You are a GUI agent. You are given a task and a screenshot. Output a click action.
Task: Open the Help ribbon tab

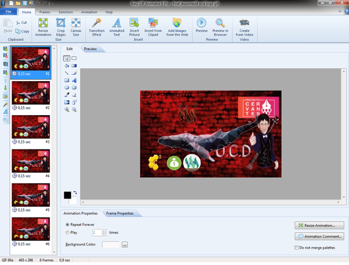pos(109,12)
